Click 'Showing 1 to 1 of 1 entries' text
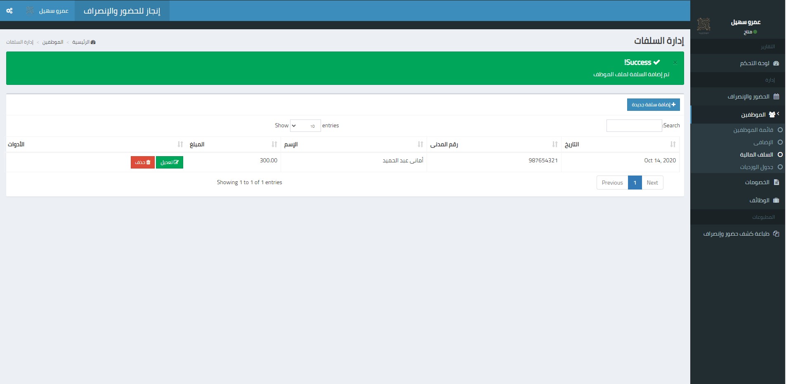The width and height of the screenshot is (786, 384). (x=250, y=182)
